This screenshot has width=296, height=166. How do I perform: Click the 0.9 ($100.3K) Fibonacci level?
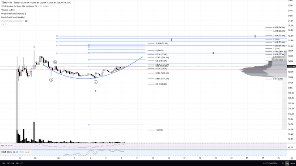[161, 84]
